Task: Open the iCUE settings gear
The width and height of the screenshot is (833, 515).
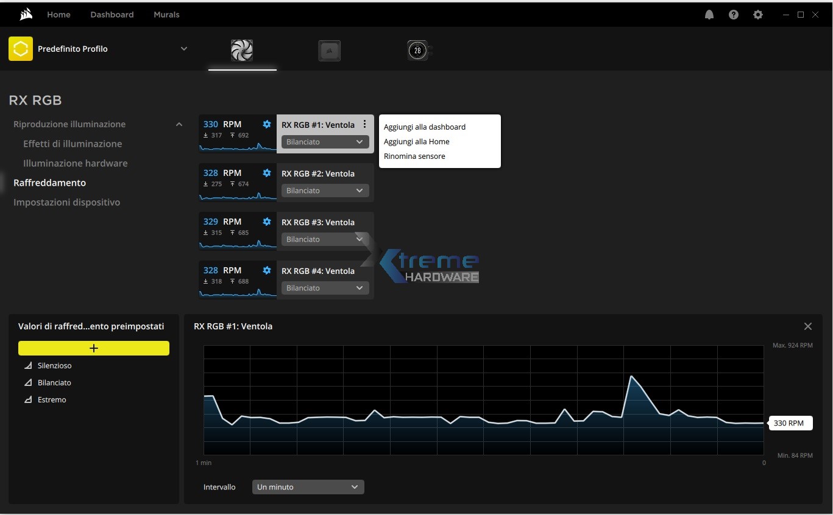Action: click(758, 15)
